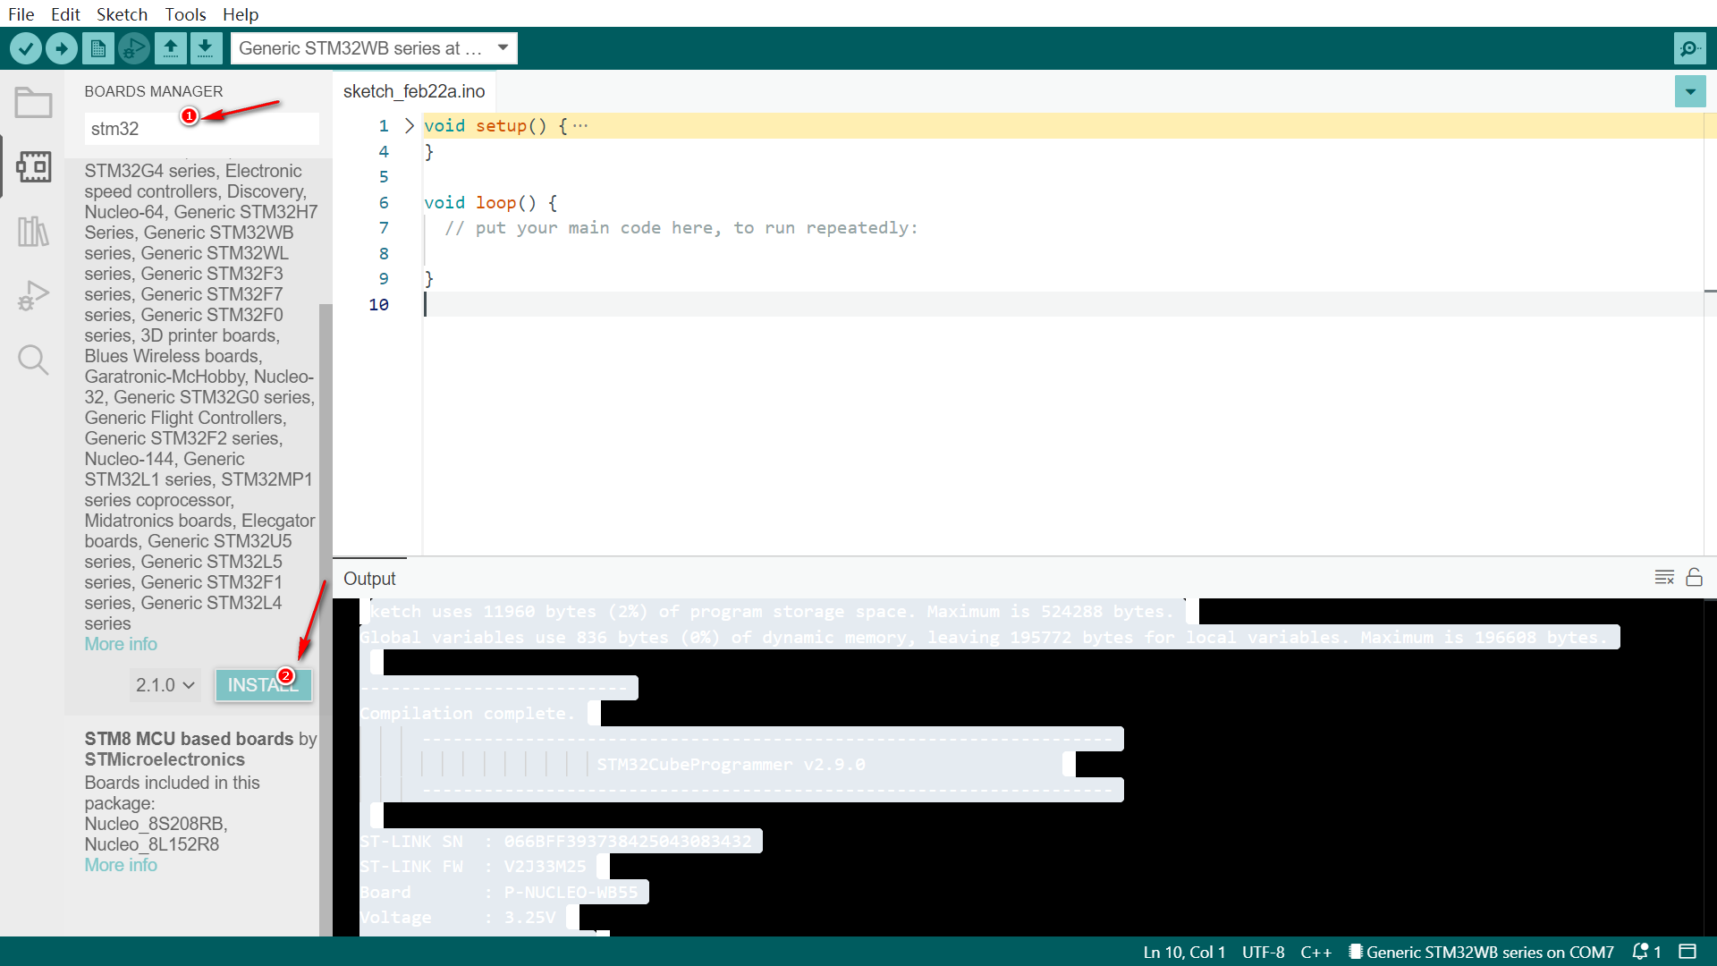
Task: Click the C++ language status entry
Action: (x=1315, y=952)
